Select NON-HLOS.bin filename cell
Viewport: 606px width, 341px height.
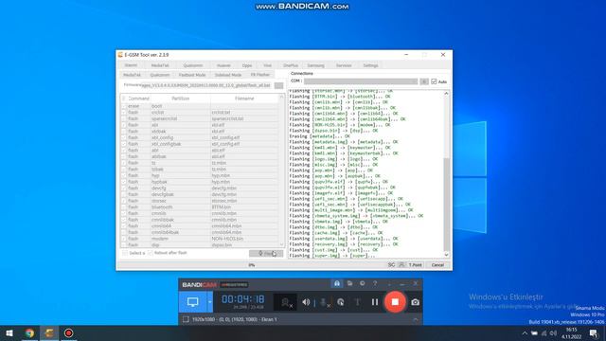click(x=244, y=239)
